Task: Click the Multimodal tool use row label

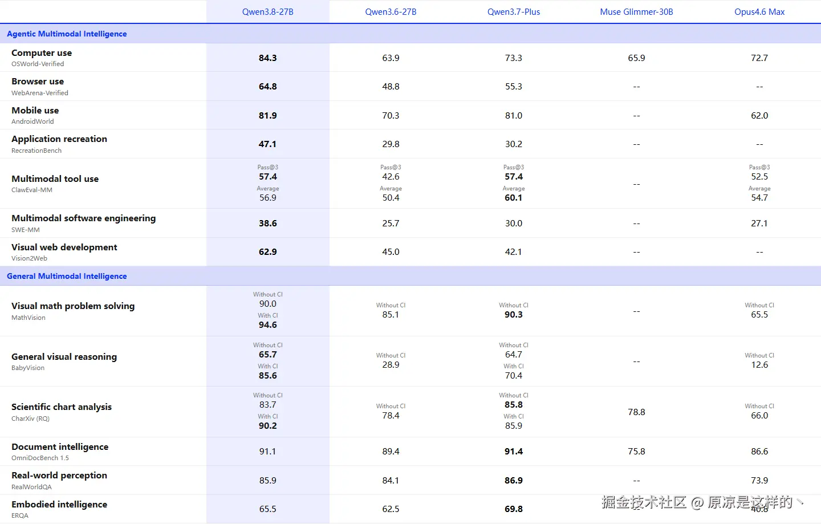Action: 55,179
